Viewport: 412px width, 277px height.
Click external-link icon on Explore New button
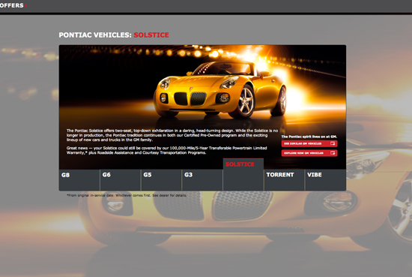pyautogui.click(x=333, y=153)
